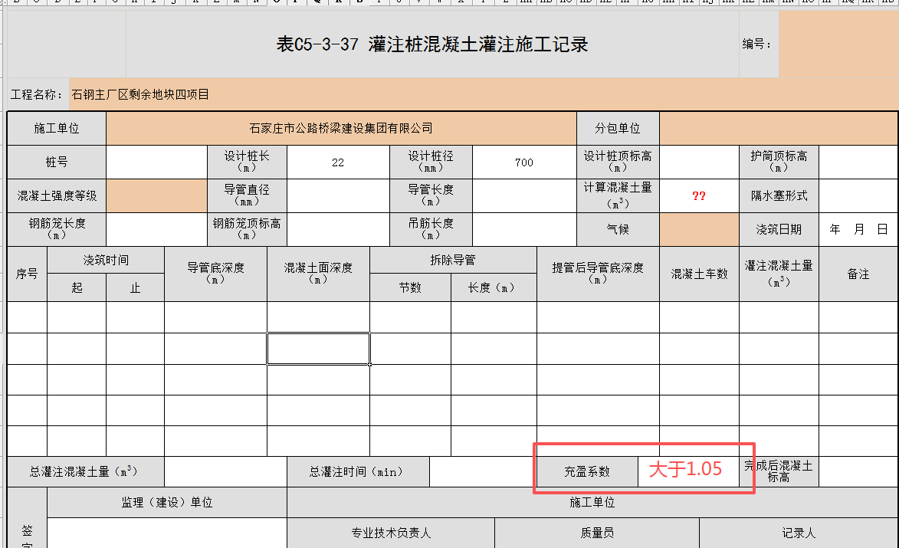Click the 质量员 cell
The height and width of the screenshot is (548, 899).
597,533
